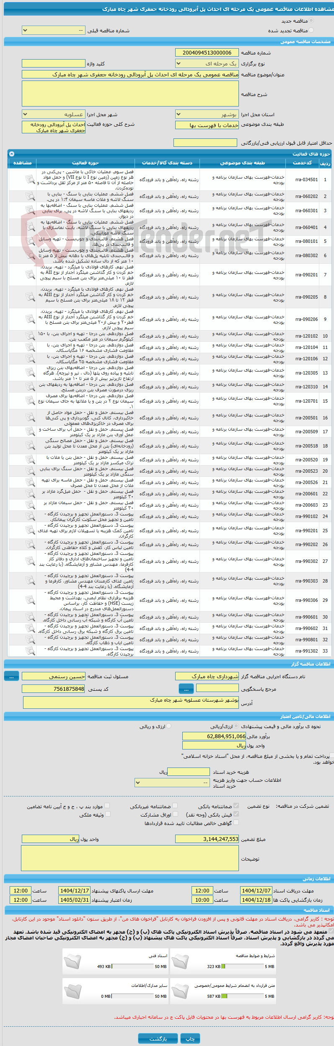
Task: Open view icon for row rra-060301
Action: (x=30, y=211)
